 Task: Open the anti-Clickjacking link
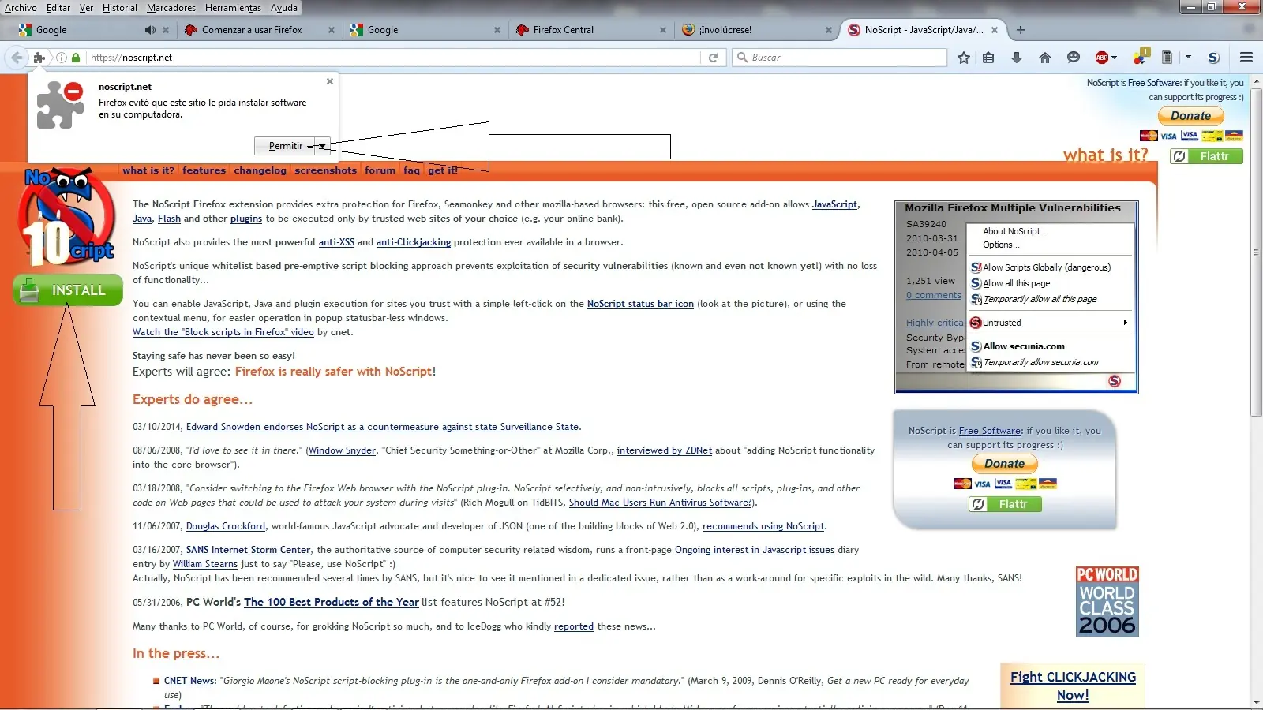pos(414,242)
